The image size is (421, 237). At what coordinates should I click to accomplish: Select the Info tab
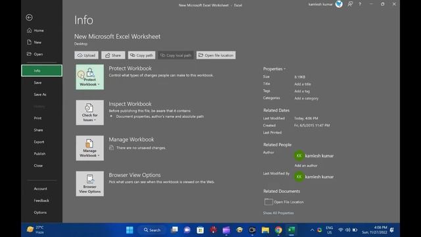41,70
